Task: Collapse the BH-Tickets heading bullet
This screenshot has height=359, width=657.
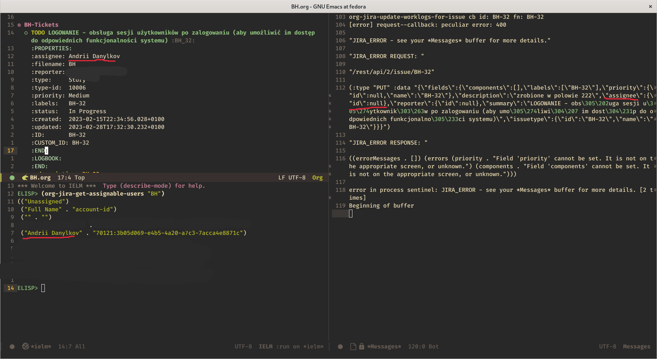Action: click(x=19, y=25)
